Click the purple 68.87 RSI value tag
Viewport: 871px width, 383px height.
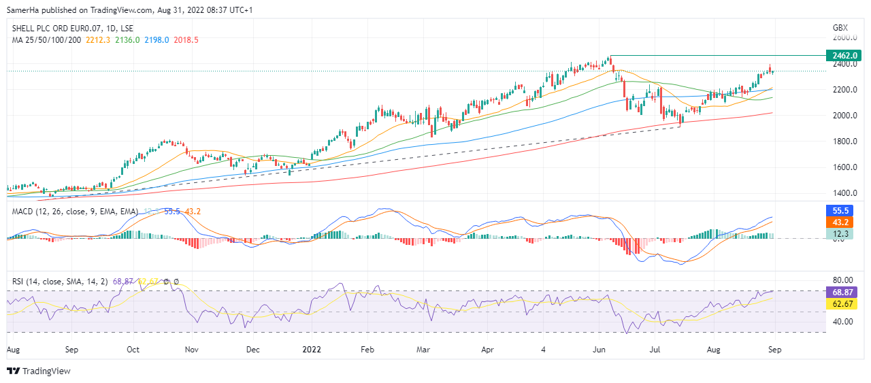pyautogui.click(x=842, y=292)
